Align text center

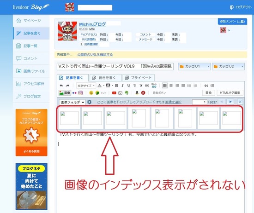[x=171, y=86]
